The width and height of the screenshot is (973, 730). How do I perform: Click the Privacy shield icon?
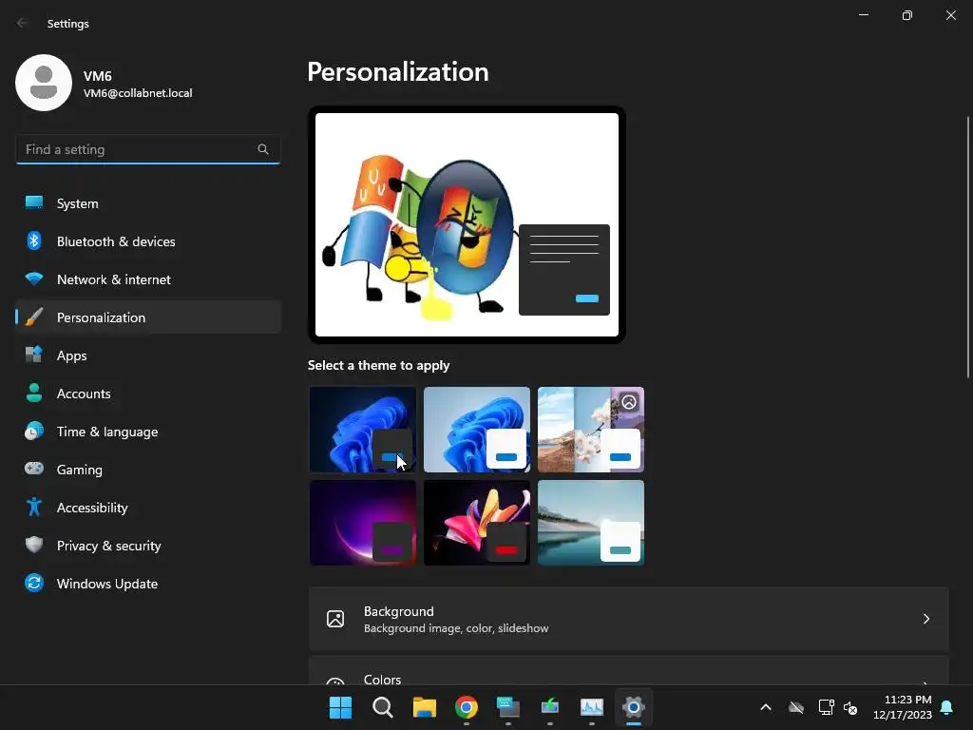coord(34,545)
